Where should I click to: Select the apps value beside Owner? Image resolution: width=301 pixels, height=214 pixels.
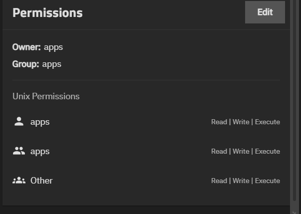53,47
